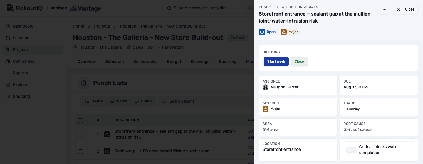
Task: Open Severity Major field selector
Action: [x=298, y=106]
